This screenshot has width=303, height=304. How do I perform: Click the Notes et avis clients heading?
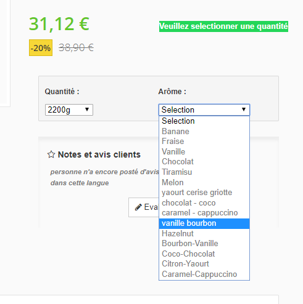(x=99, y=154)
